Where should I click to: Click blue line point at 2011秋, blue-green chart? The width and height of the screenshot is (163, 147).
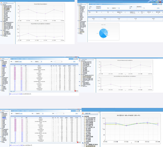click(x=147, y=123)
